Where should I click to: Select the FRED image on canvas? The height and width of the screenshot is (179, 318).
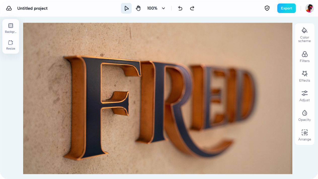point(158,98)
